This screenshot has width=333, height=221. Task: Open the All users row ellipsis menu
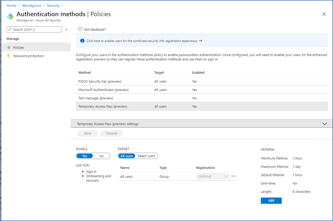pos(234,176)
